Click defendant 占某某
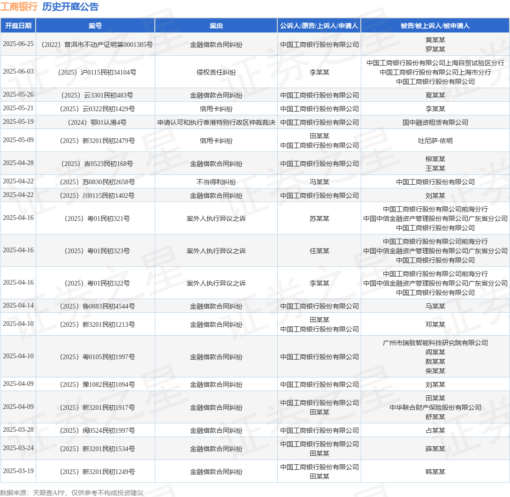Image resolution: width=510 pixels, height=497 pixels. [x=435, y=430]
